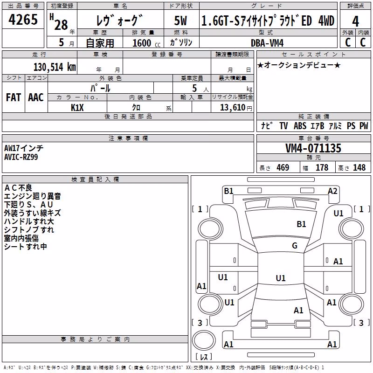Viewport: 373px width, 373px height.
Task: Select the G mark on the windshield
Action: coord(295,246)
